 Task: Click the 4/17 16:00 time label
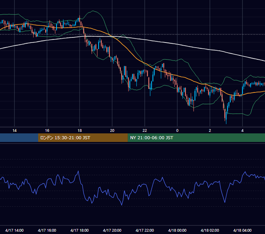pos(47,230)
